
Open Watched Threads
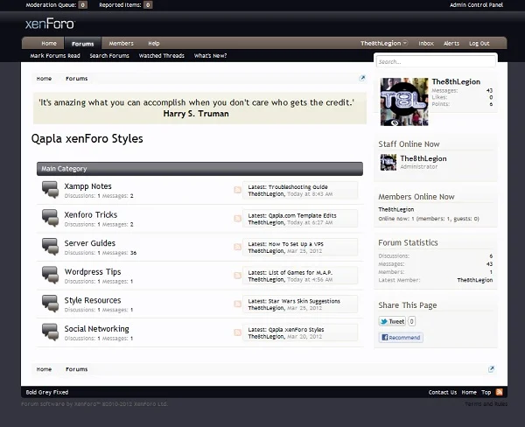[161, 56]
